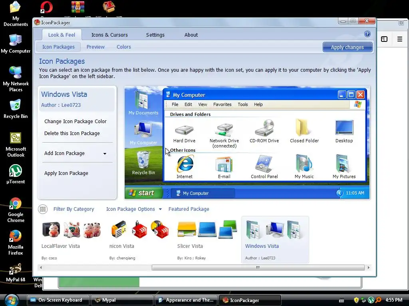Select the desktop Recycle Bin icon

pyautogui.click(x=16, y=109)
